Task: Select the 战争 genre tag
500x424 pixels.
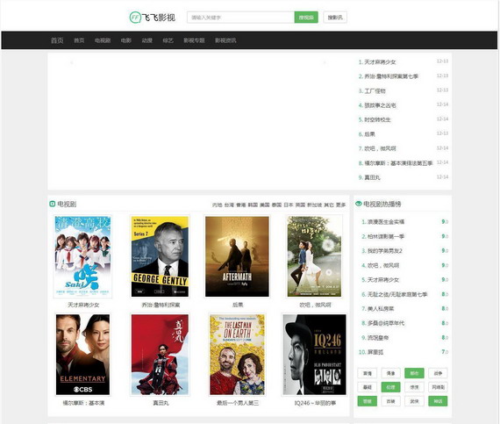Action: coord(438,373)
